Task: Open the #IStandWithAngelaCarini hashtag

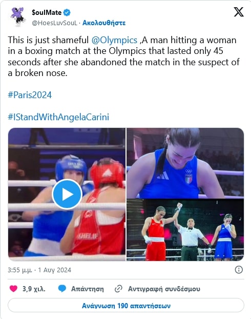Action: click(x=58, y=117)
